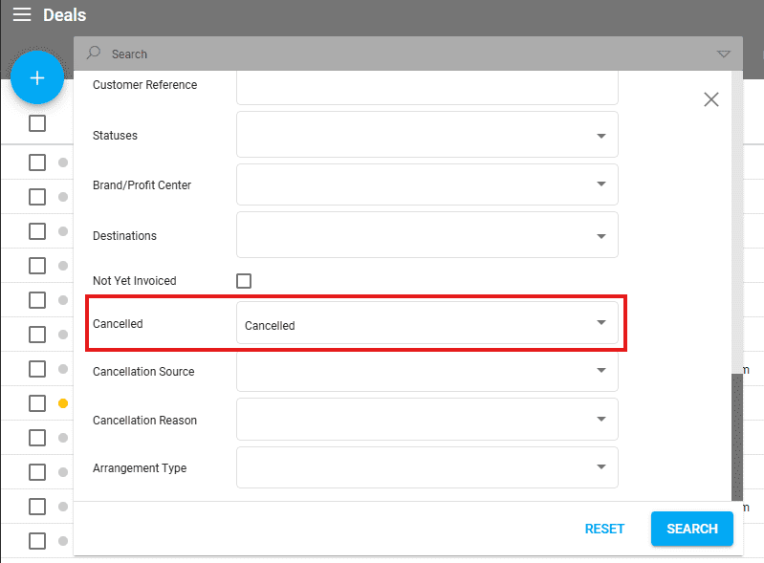
Task: Click the Customer Reference input field
Action: coord(426,86)
